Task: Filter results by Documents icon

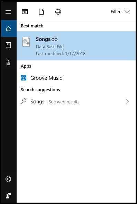Action: [42, 12]
